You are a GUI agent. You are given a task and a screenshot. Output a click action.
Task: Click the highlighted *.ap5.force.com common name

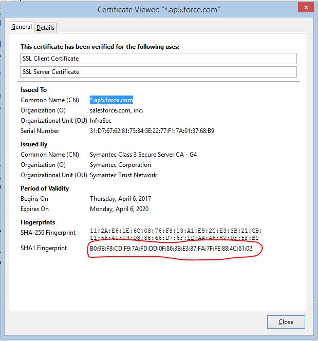[111, 100]
